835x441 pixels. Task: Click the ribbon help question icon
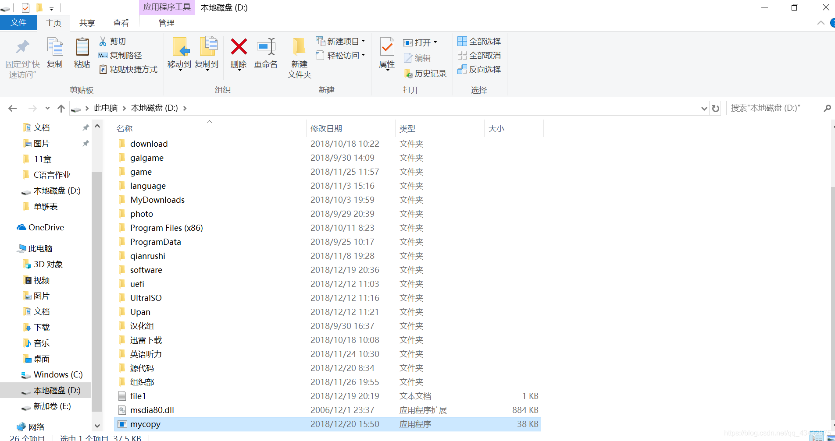(x=832, y=23)
